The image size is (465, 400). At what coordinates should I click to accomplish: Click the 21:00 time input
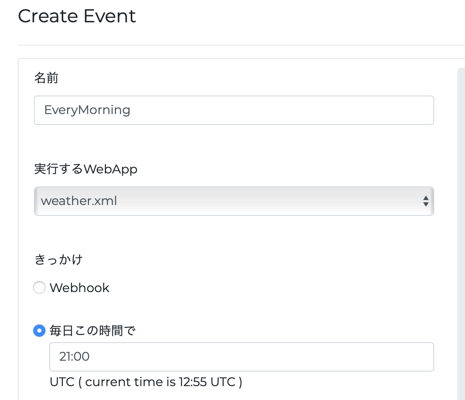(241, 356)
